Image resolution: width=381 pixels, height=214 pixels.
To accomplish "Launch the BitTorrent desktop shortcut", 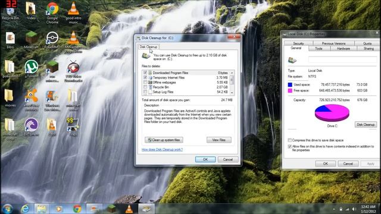I will 32,127.
